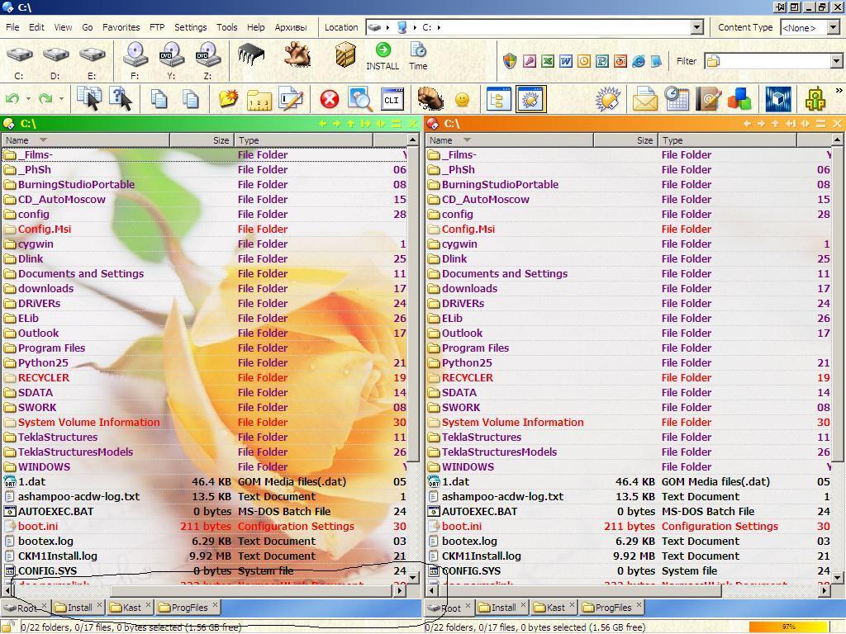Open the Filter combo box dropdown
Image resolution: width=846 pixels, height=634 pixels.
pyautogui.click(x=836, y=61)
